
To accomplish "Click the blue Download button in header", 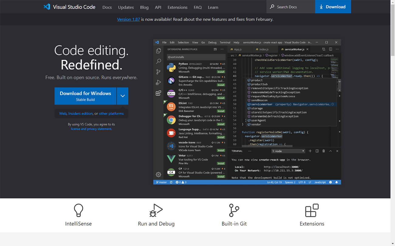I will pyautogui.click(x=333, y=7).
